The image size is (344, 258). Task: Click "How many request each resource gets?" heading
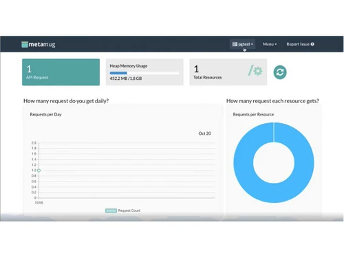click(x=272, y=101)
